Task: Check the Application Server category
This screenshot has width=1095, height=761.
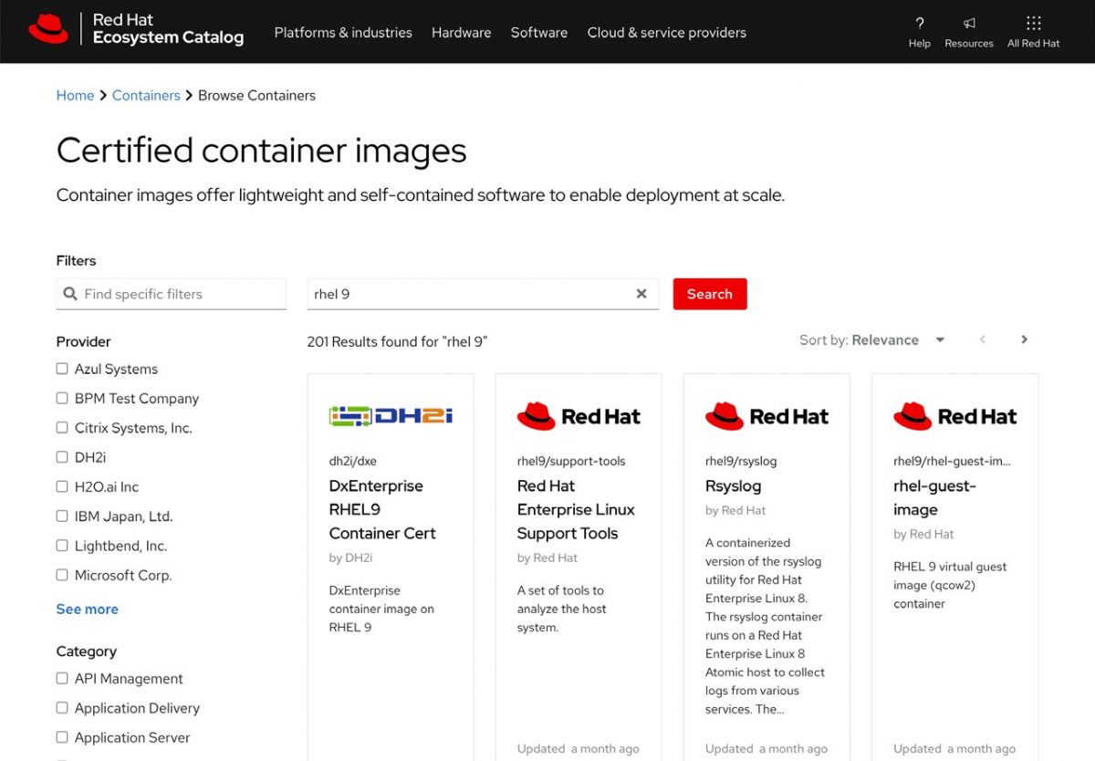Action: pos(62,737)
